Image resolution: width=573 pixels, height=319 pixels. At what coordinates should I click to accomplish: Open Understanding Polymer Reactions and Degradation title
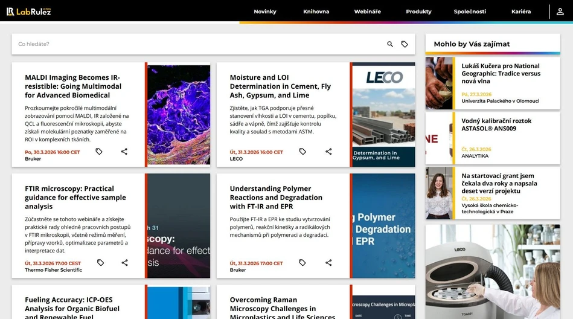[x=276, y=198]
